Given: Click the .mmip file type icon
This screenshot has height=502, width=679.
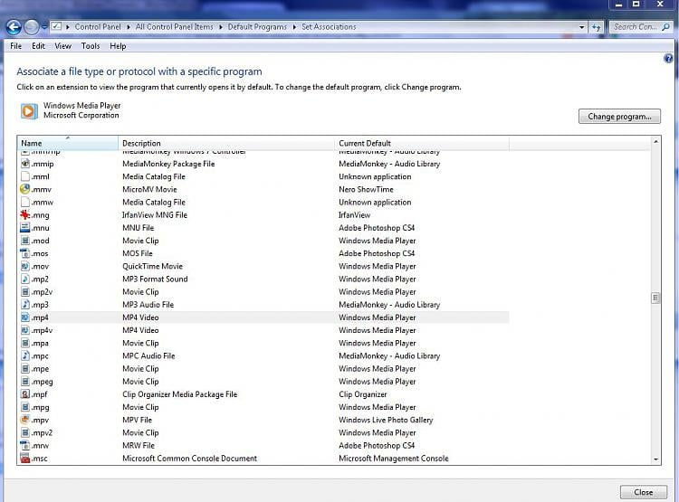Looking at the screenshot, I should pyautogui.click(x=25, y=164).
